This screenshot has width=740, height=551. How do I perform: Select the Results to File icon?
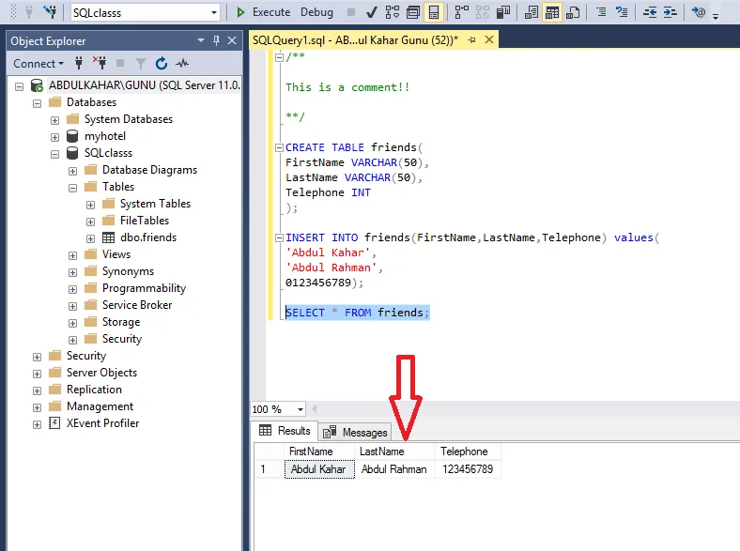click(x=573, y=12)
